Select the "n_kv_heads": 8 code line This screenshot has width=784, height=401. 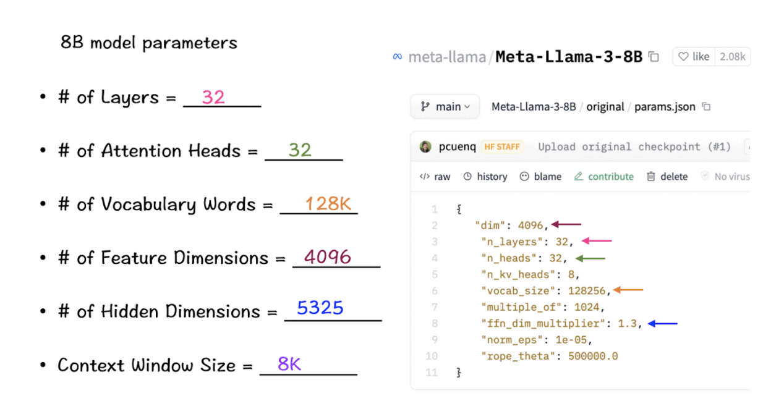pyautogui.click(x=530, y=274)
